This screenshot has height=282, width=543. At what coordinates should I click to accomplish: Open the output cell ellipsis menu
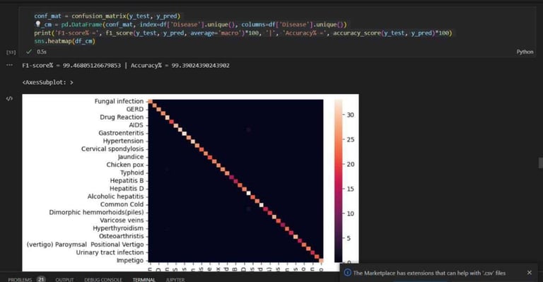coord(9,65)
